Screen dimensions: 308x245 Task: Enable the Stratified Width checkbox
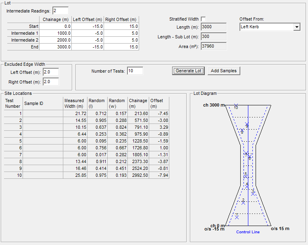click(x=203, y=19)
